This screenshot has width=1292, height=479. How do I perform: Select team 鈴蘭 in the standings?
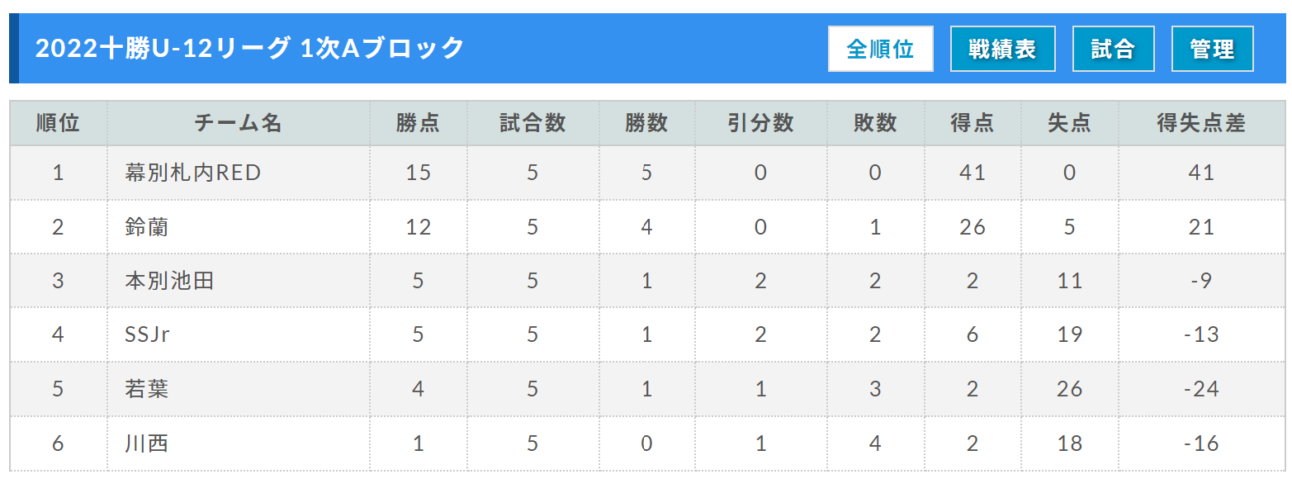point(147,226)
